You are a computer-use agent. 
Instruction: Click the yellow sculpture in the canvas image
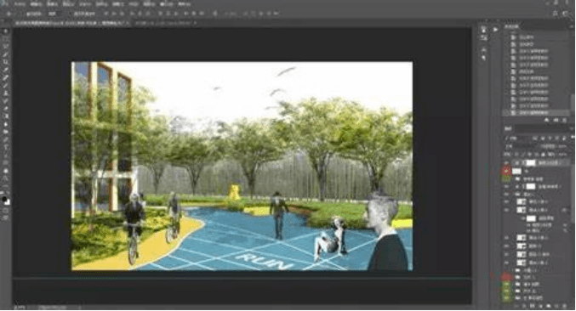click(x=234, y=193)
